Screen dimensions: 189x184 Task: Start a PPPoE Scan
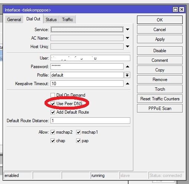tap(160, 108)
